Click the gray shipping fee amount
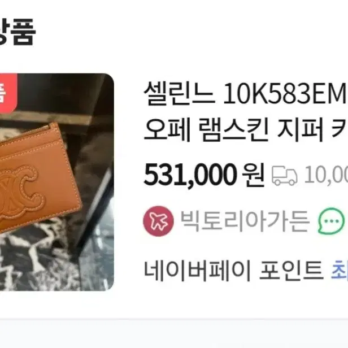Screen dimensions: 348x348 327,176
